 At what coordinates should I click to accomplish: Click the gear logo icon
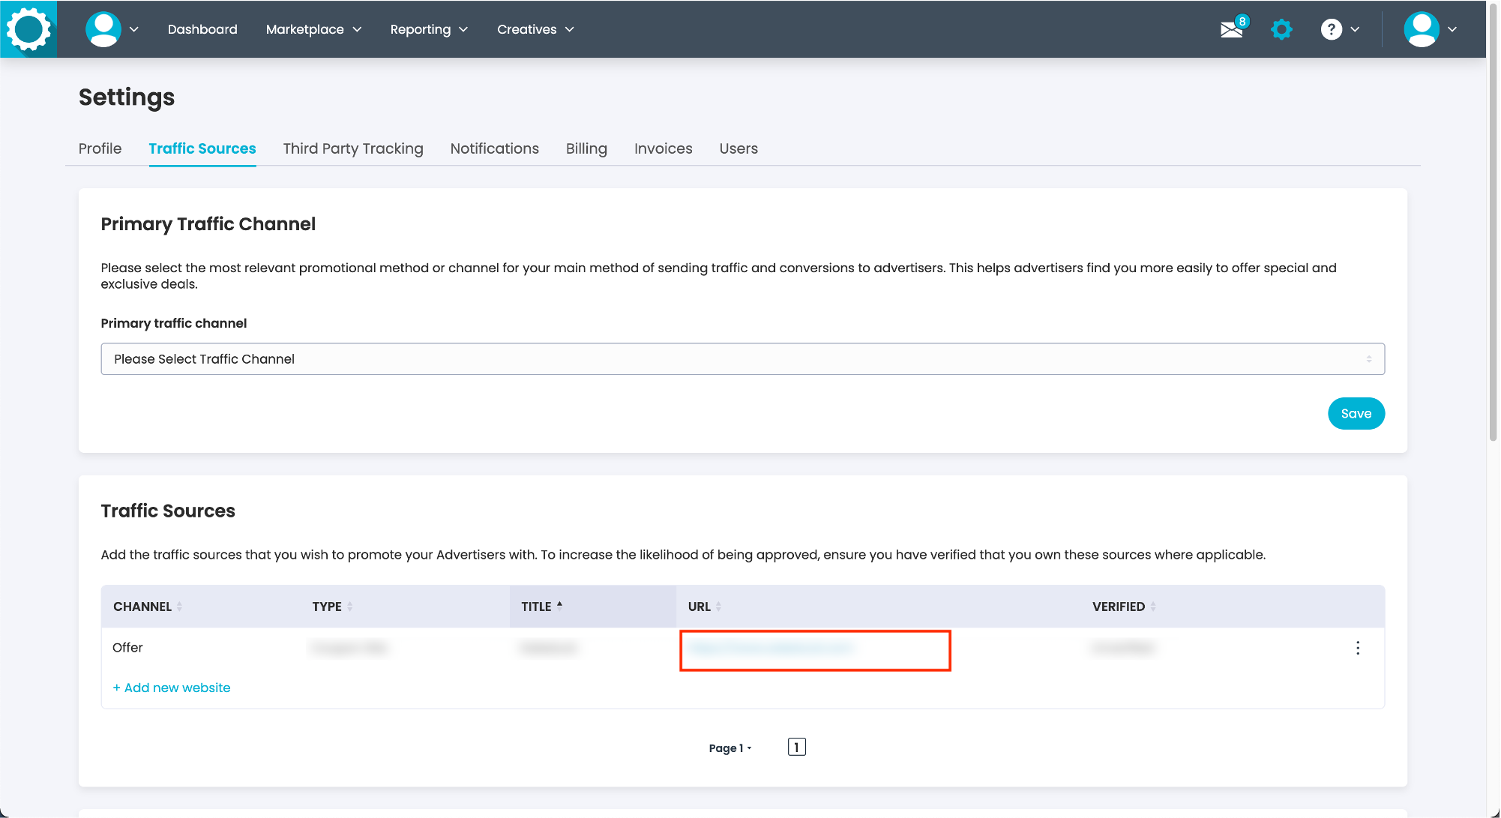coord(28,29)
